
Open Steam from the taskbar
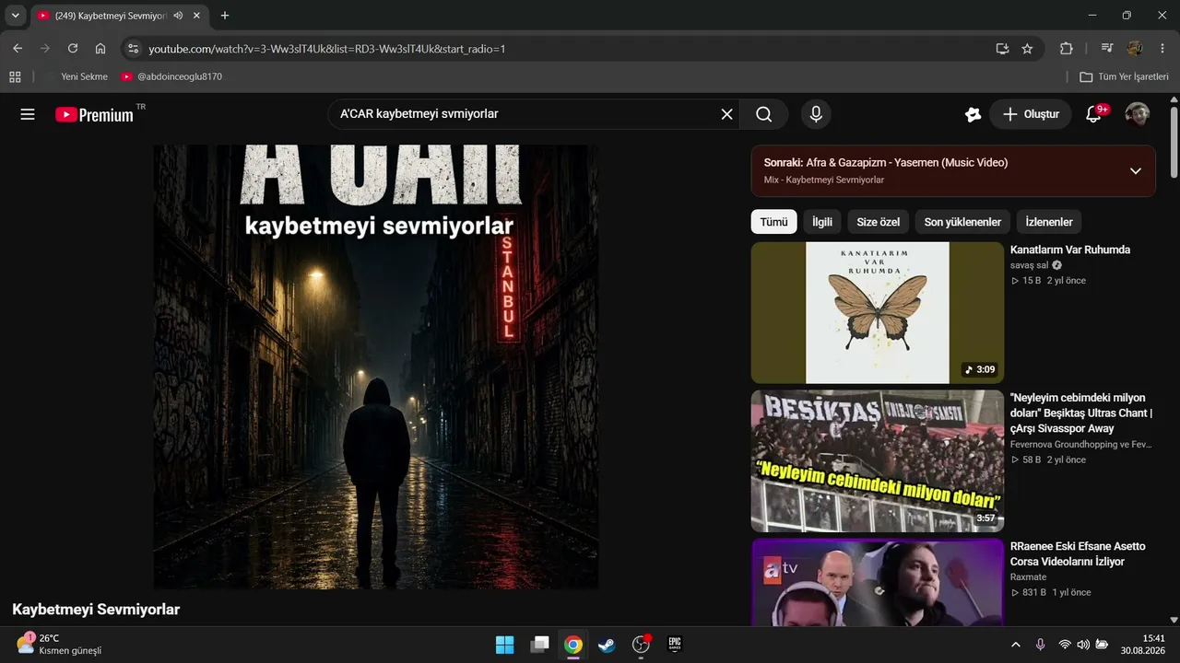607,645
